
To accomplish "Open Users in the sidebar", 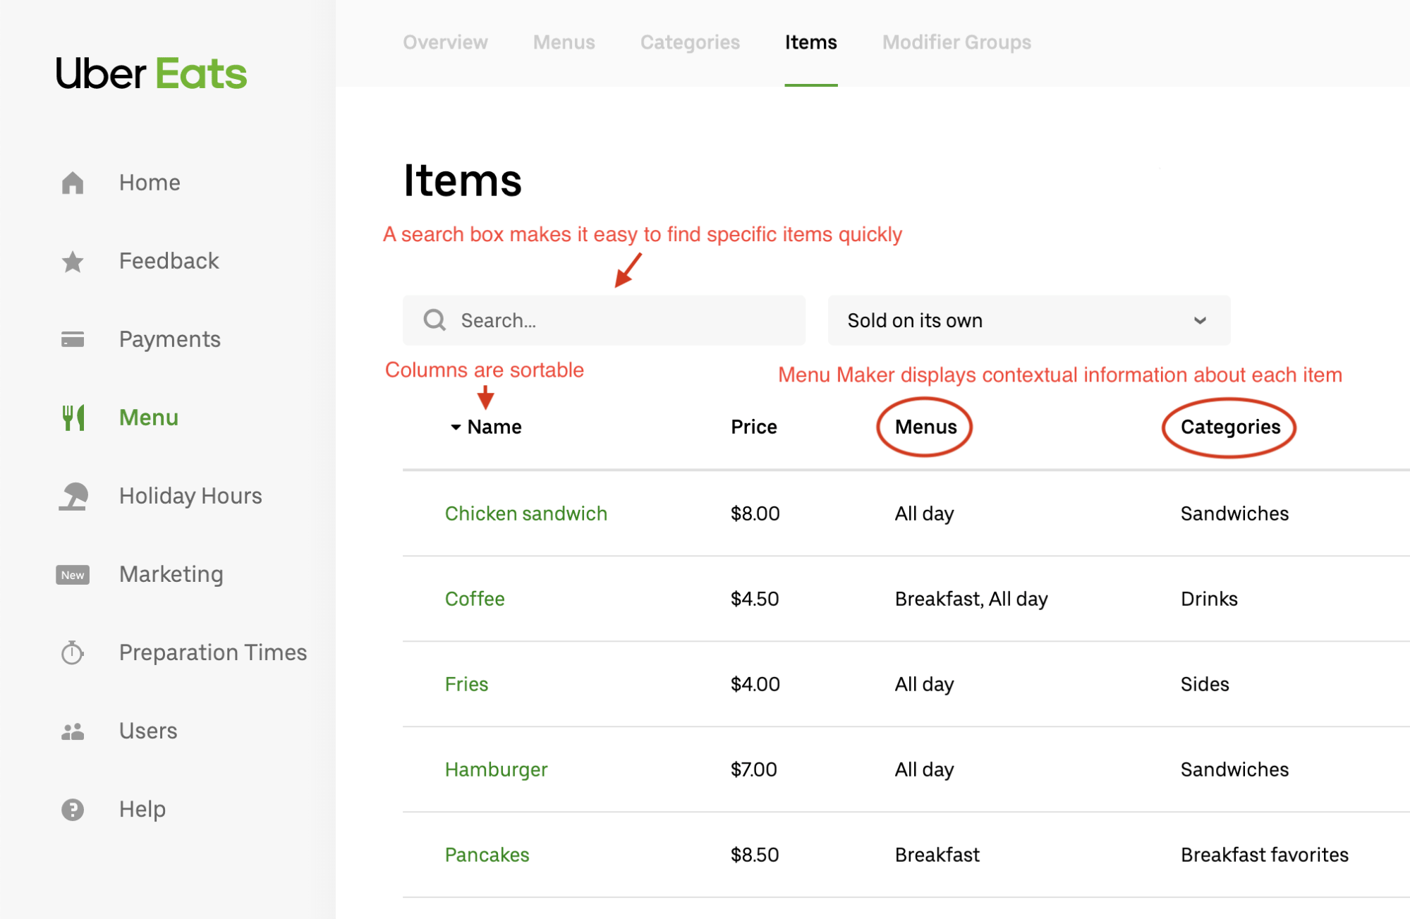I will point(148,731).
